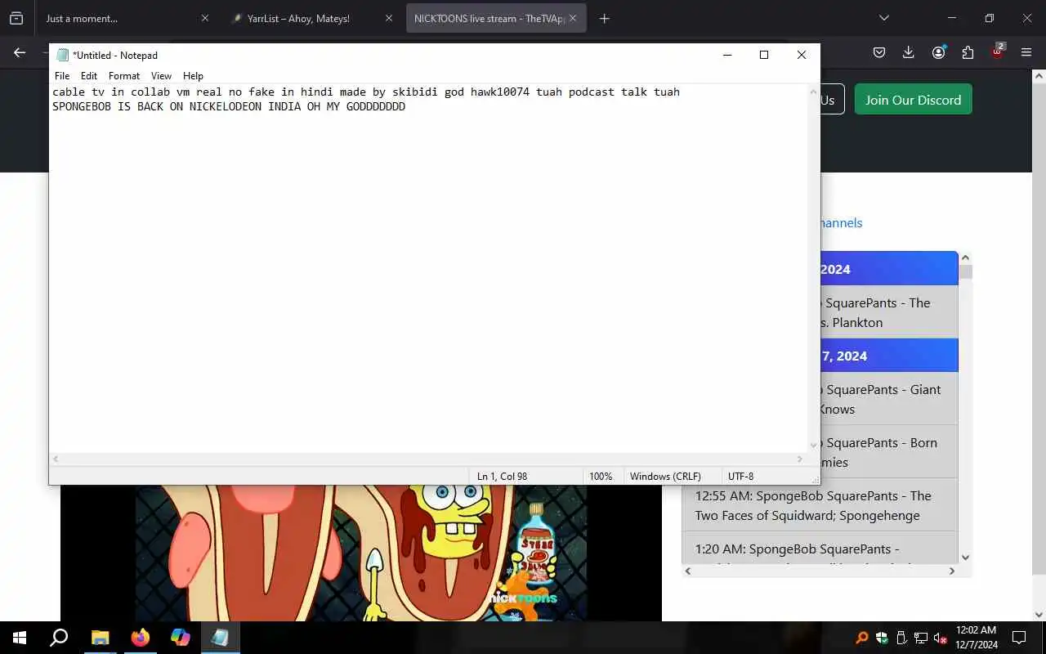Click the schedule horizontal scroll right arrow

coord(951,571)
